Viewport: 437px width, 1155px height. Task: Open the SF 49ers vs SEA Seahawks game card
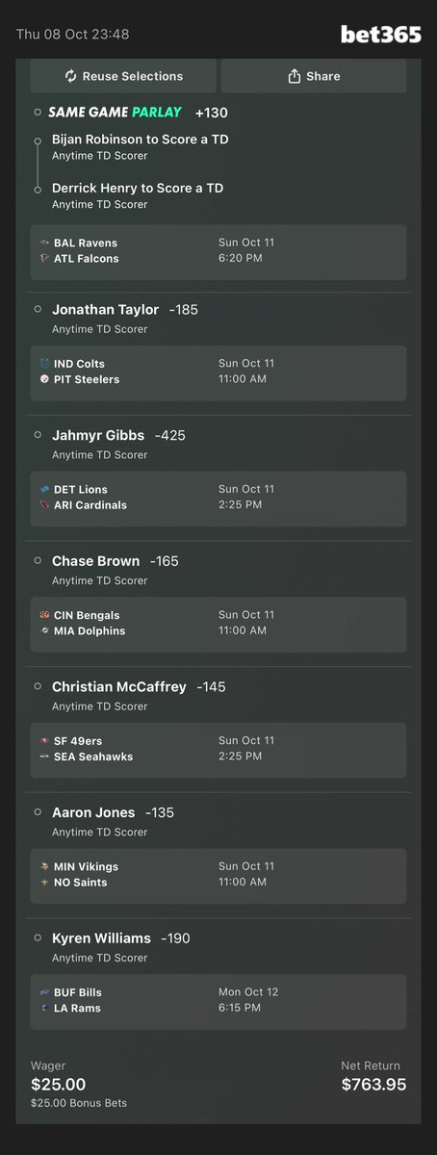point(218,749)
